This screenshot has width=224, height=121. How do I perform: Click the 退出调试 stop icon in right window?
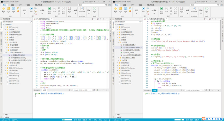tap(175, 9)
